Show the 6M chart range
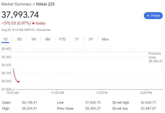 click(47, 39)
